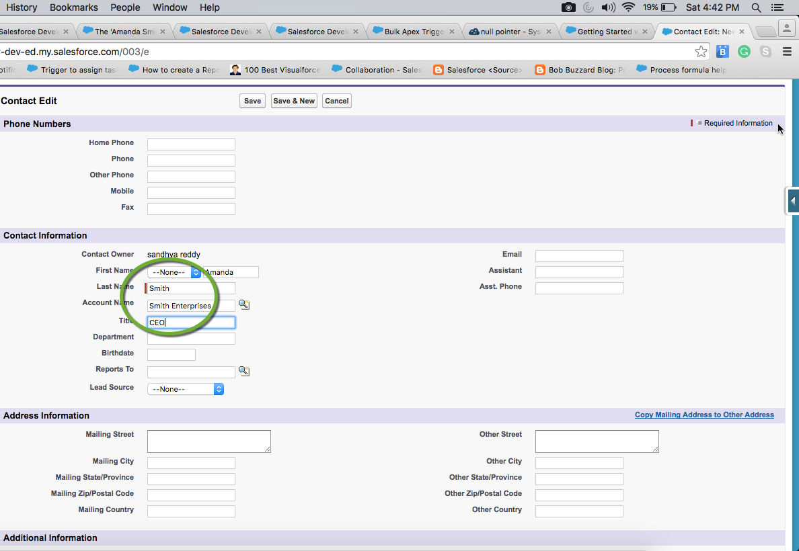Click the Cancel button
The image size is (799, 551).
click(337, 101)
